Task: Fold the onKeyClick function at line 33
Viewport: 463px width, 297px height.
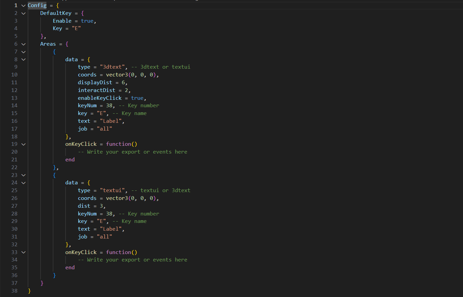Action: 23,252
